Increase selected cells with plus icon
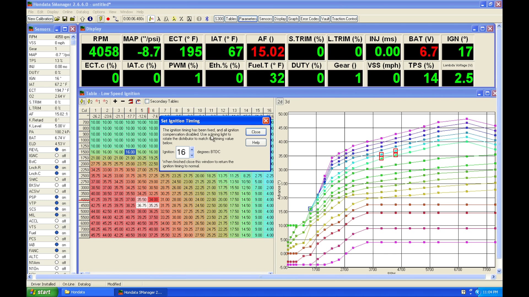 click(x=115, y=101)
